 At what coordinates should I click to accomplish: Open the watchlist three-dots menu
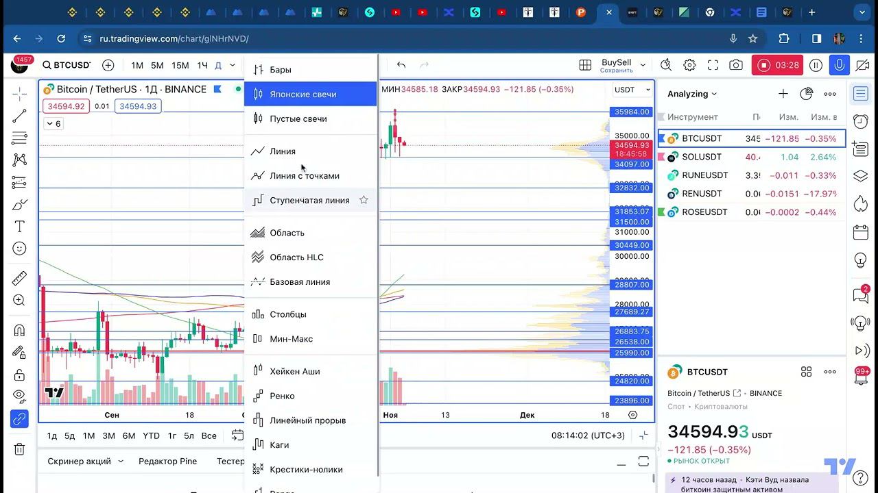point(830,94)
